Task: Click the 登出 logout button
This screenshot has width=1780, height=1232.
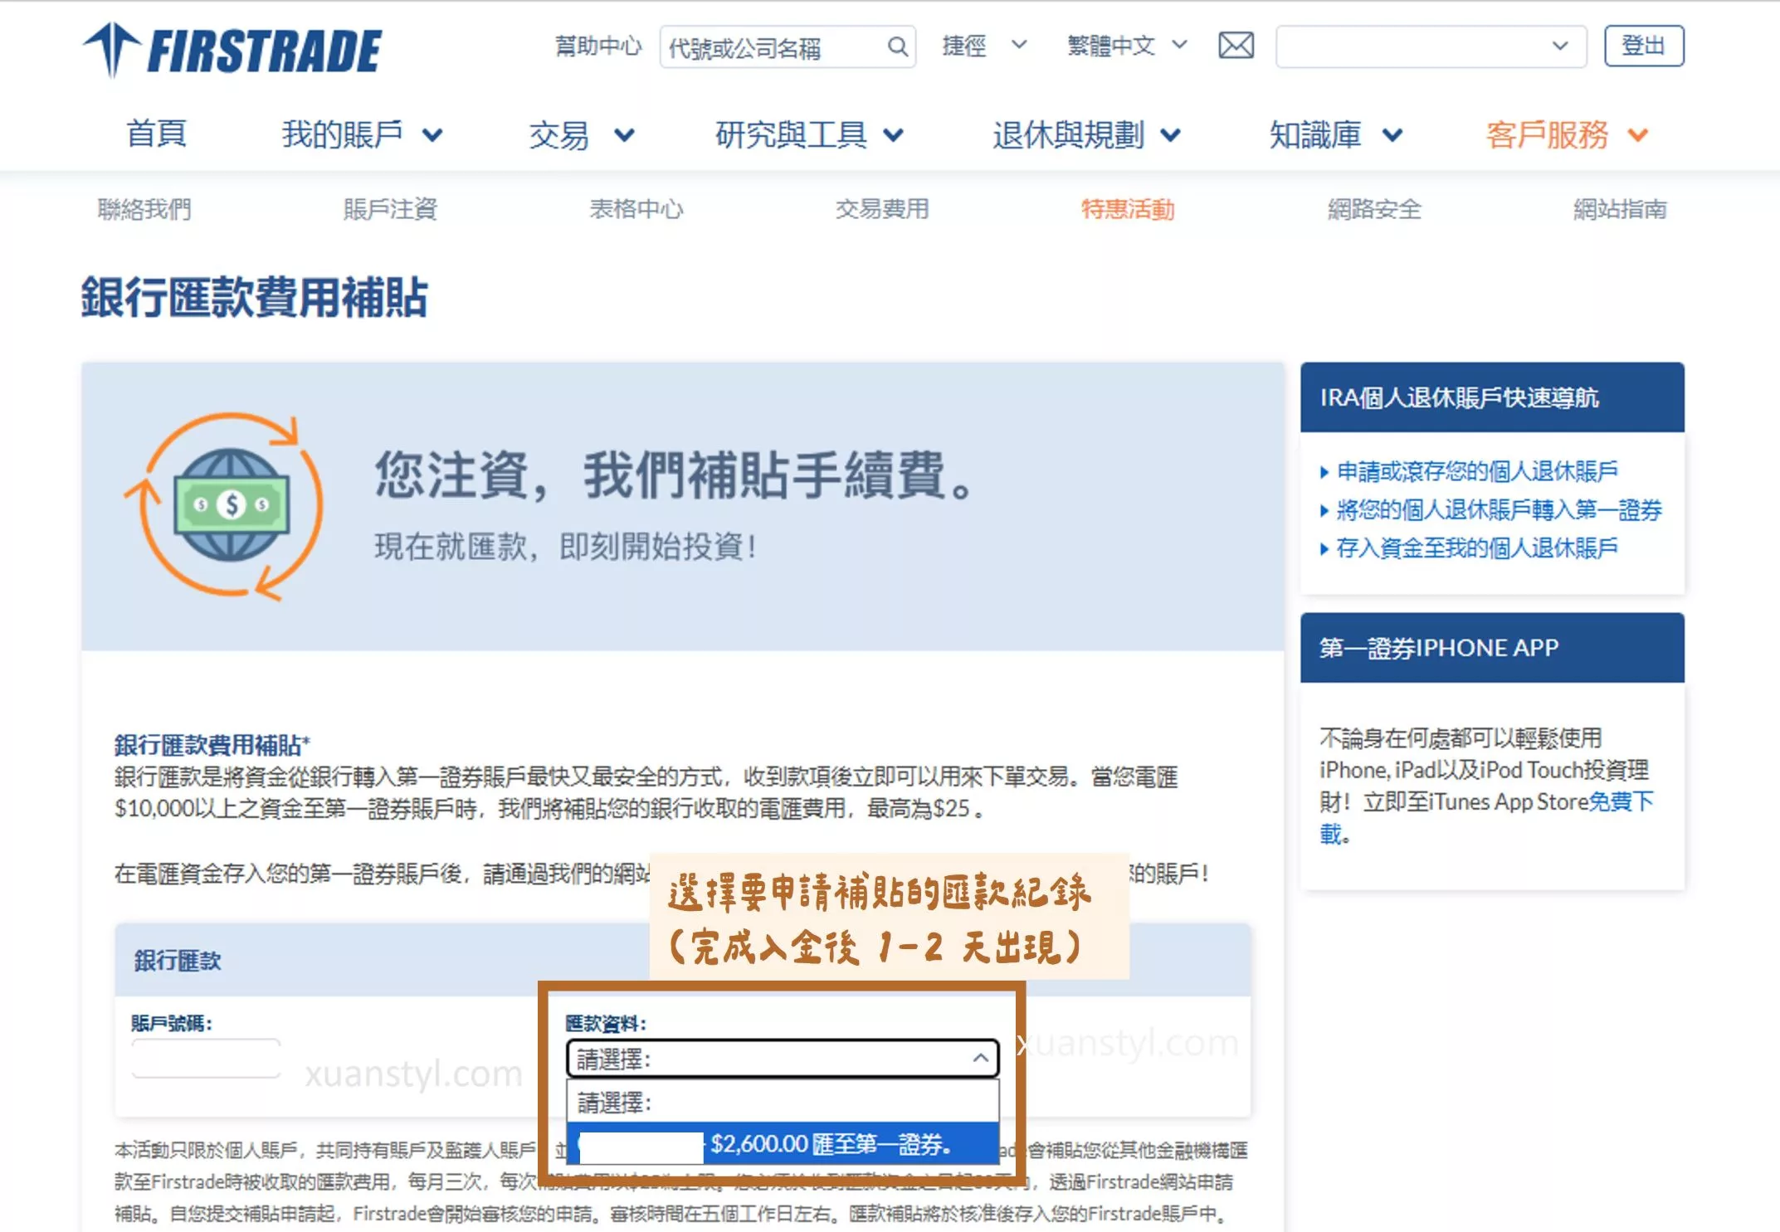Action: coord(1643,46)
